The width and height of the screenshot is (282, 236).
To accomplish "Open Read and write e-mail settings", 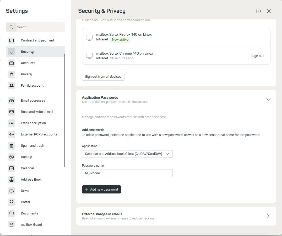I will pos(37,112).
